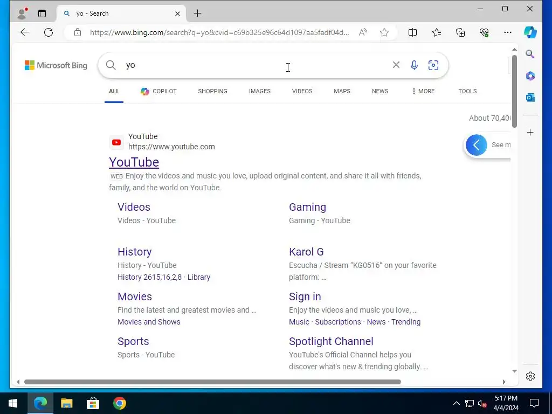Open Microsoft Store from taskbar
Image resolution: width=552 pixels, height=414 pixels.
(x=93, y=403)
